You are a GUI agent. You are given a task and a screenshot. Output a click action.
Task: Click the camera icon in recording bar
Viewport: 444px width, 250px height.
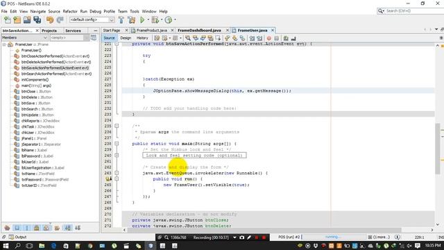coord(242,237)
